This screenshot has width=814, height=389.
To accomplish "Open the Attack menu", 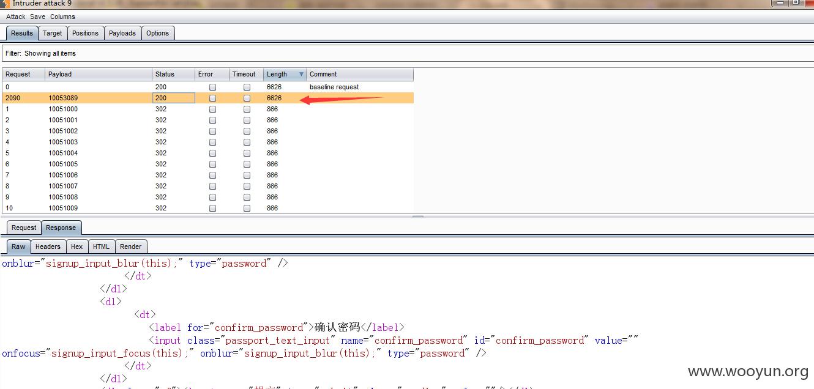I will 15,17.
